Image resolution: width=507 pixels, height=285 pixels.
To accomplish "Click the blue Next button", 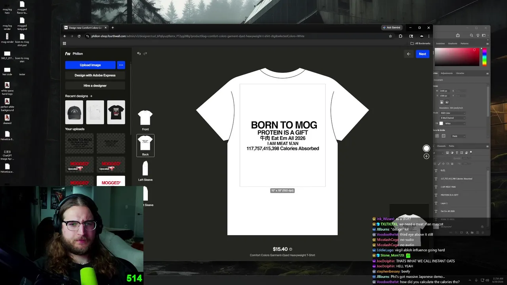I will pos(423,54).
